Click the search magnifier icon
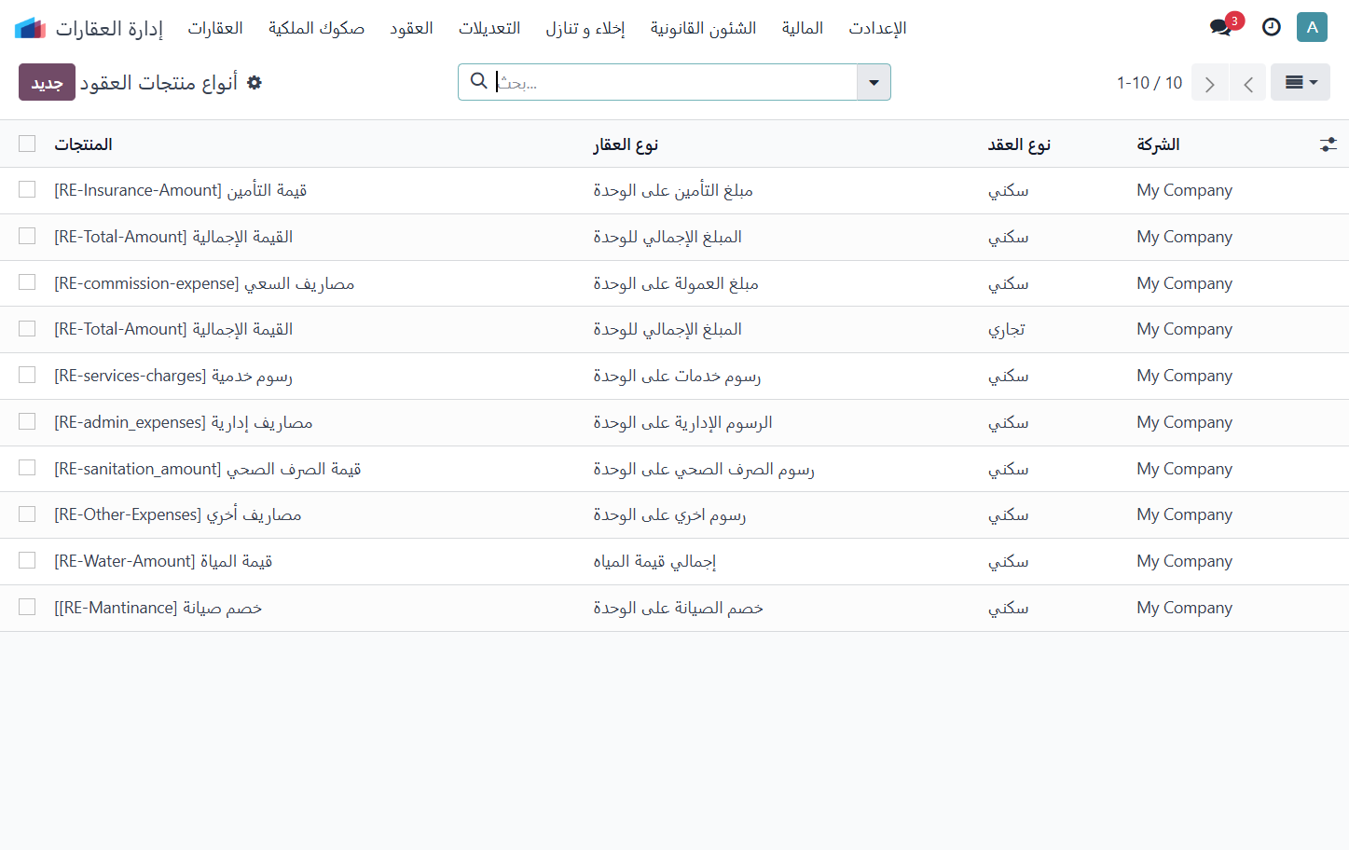Image resolution: width=1349 pixels, height=850 pixels. point(479,81)
